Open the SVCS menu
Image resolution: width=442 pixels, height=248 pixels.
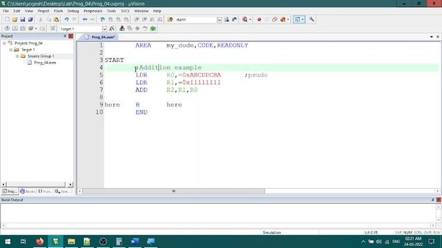pyautogui.click(x=125, y=11)
